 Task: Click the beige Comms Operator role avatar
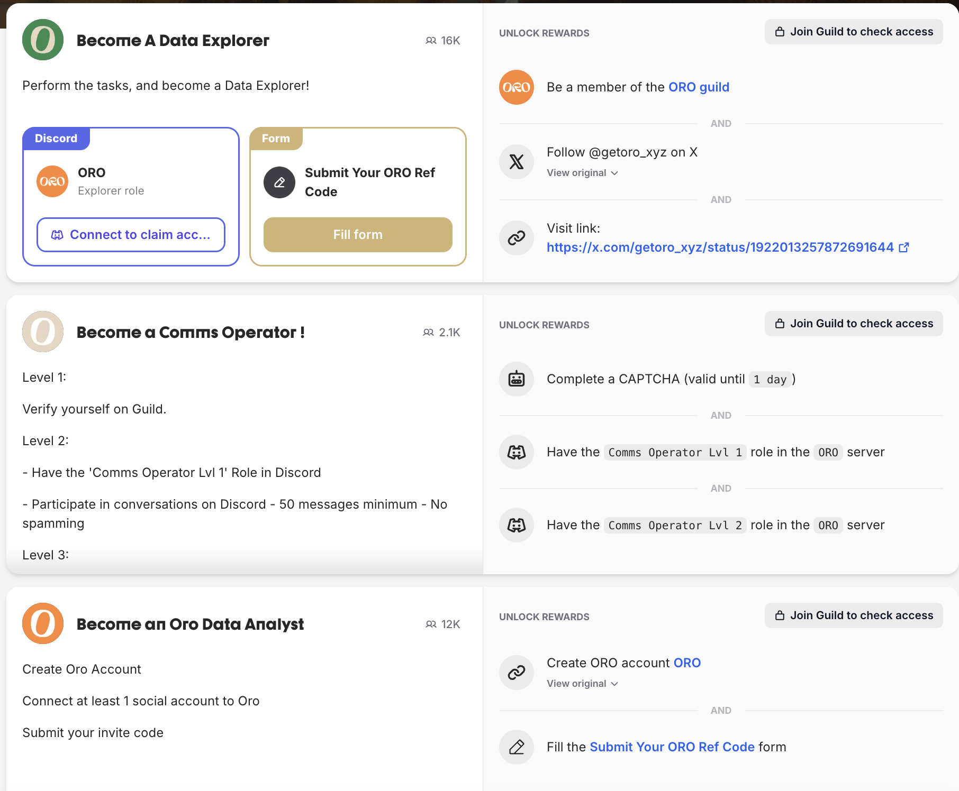43,332
